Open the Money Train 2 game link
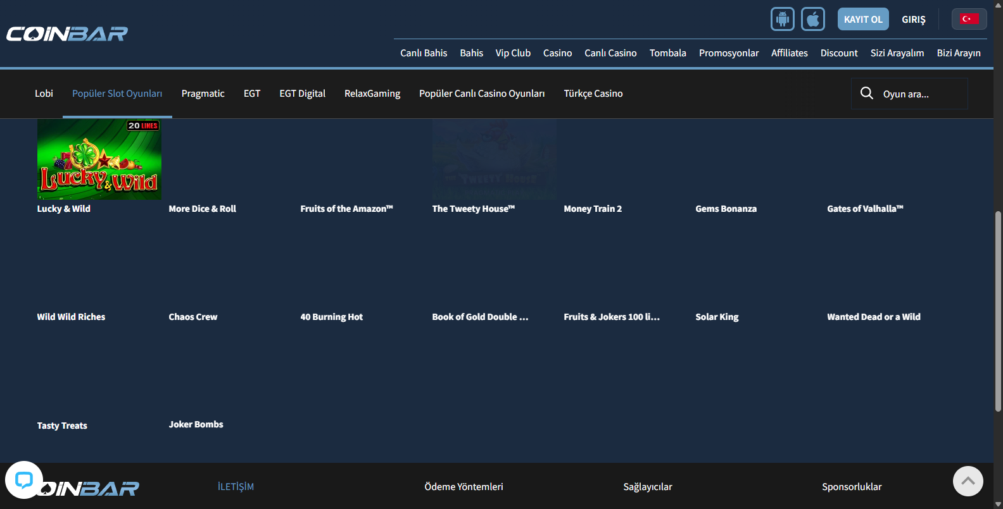This screenshot has height=509, width=1003. tap(593, 209)
